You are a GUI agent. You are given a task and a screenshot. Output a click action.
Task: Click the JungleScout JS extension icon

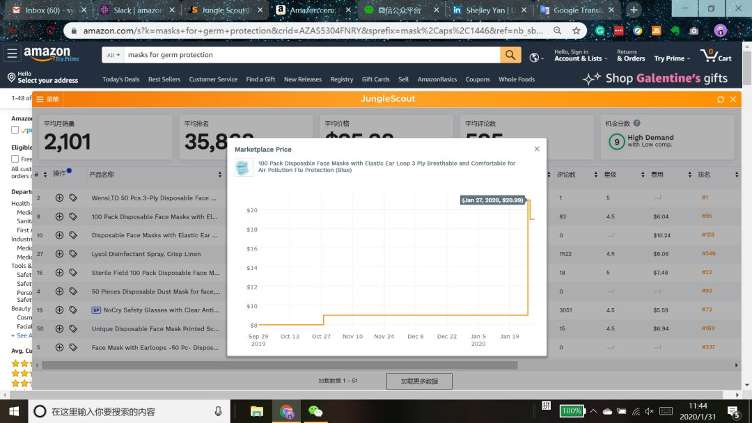(656, 31)
